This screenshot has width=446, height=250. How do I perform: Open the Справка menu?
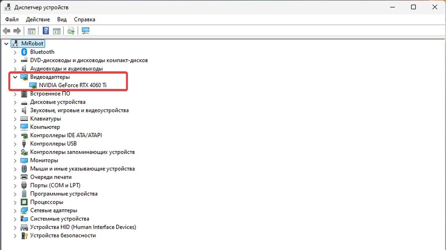[85, 19]
